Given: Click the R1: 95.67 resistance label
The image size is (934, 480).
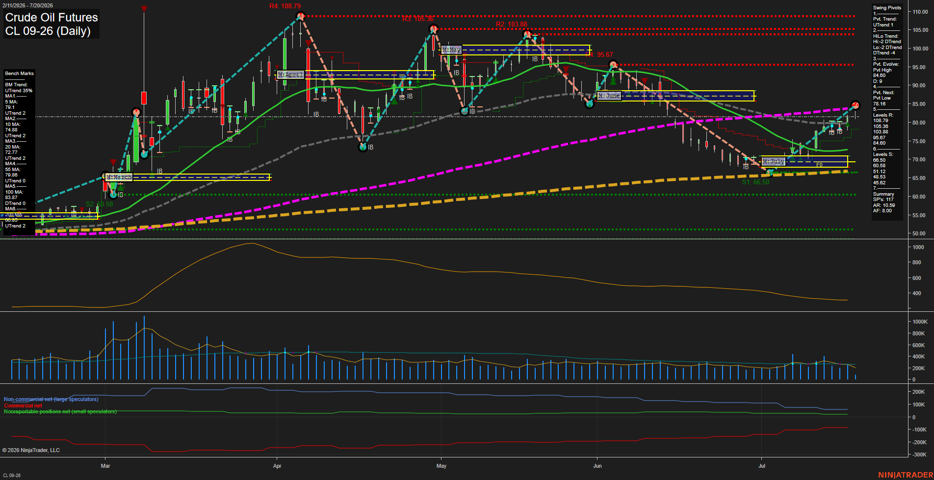Looking at the screenshot, I should [x=599, y=54].
